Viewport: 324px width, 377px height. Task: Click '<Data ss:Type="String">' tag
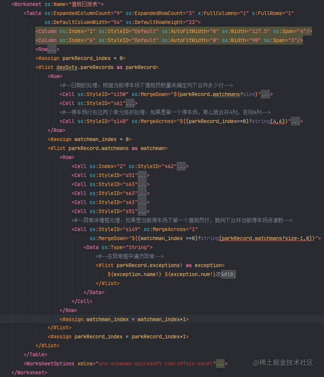tap(118, 248)
